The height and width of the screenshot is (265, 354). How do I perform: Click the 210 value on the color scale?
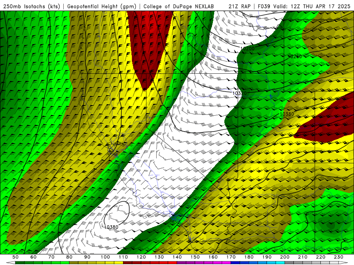[x=303, y=257]
